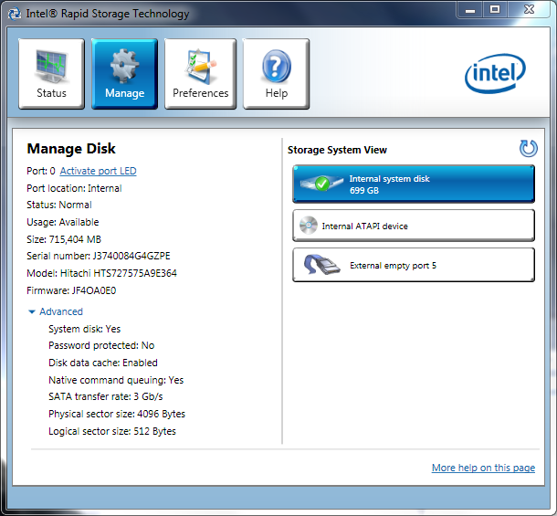Select the Manage tab

tap(125, 74)
